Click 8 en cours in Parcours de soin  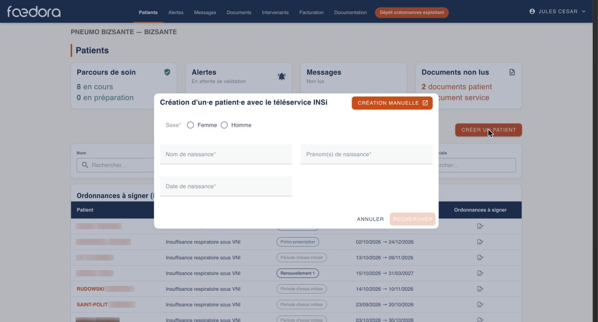pyautogui.click(x=95, y=87)
